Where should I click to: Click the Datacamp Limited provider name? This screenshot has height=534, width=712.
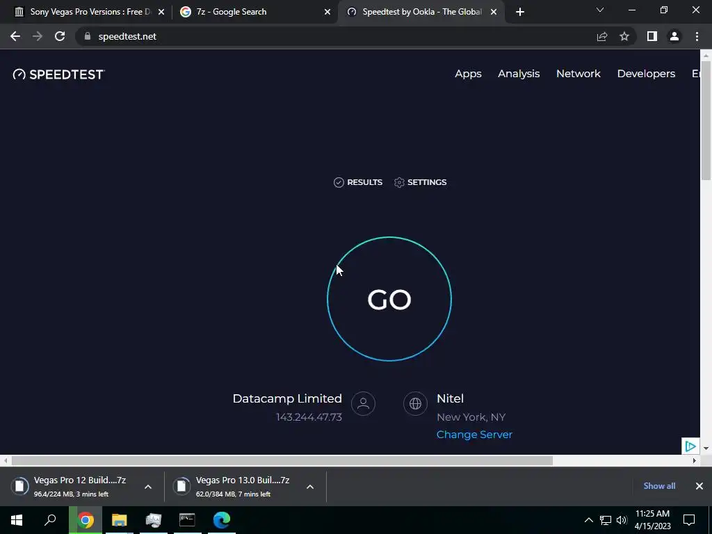(287, 398)
